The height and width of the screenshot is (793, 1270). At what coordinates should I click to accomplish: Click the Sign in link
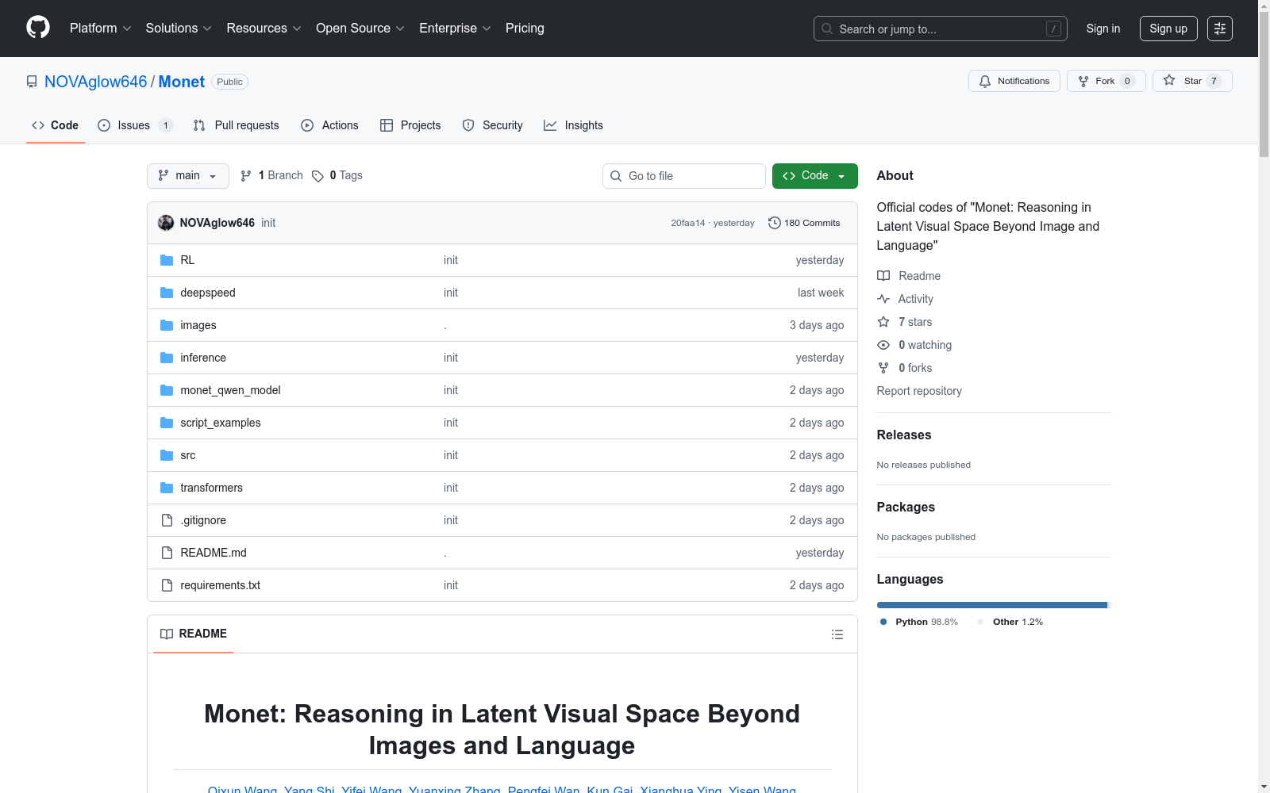1103,29
